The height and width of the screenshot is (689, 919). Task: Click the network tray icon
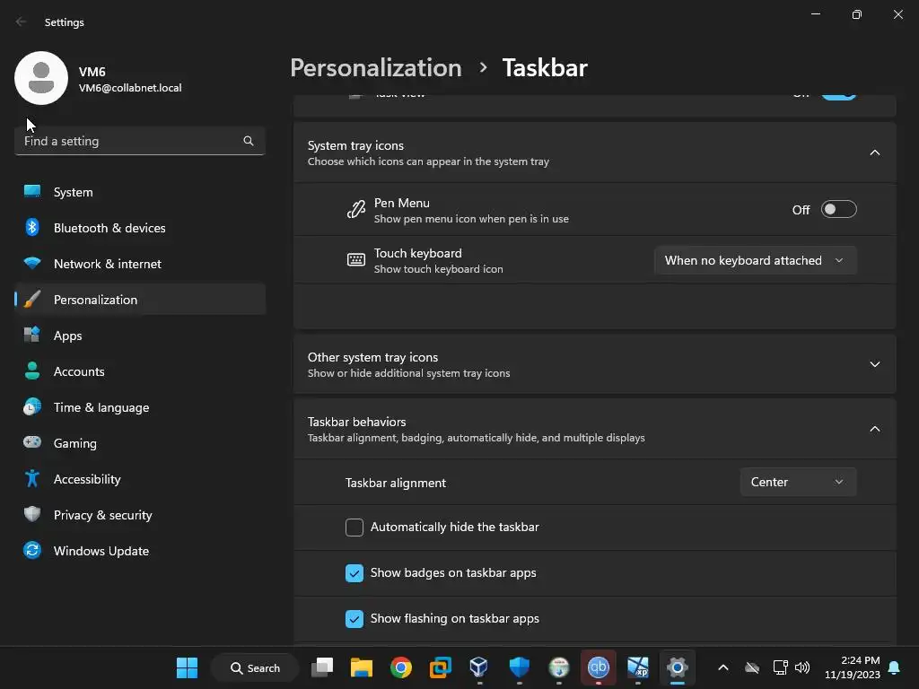coord(780,667)
